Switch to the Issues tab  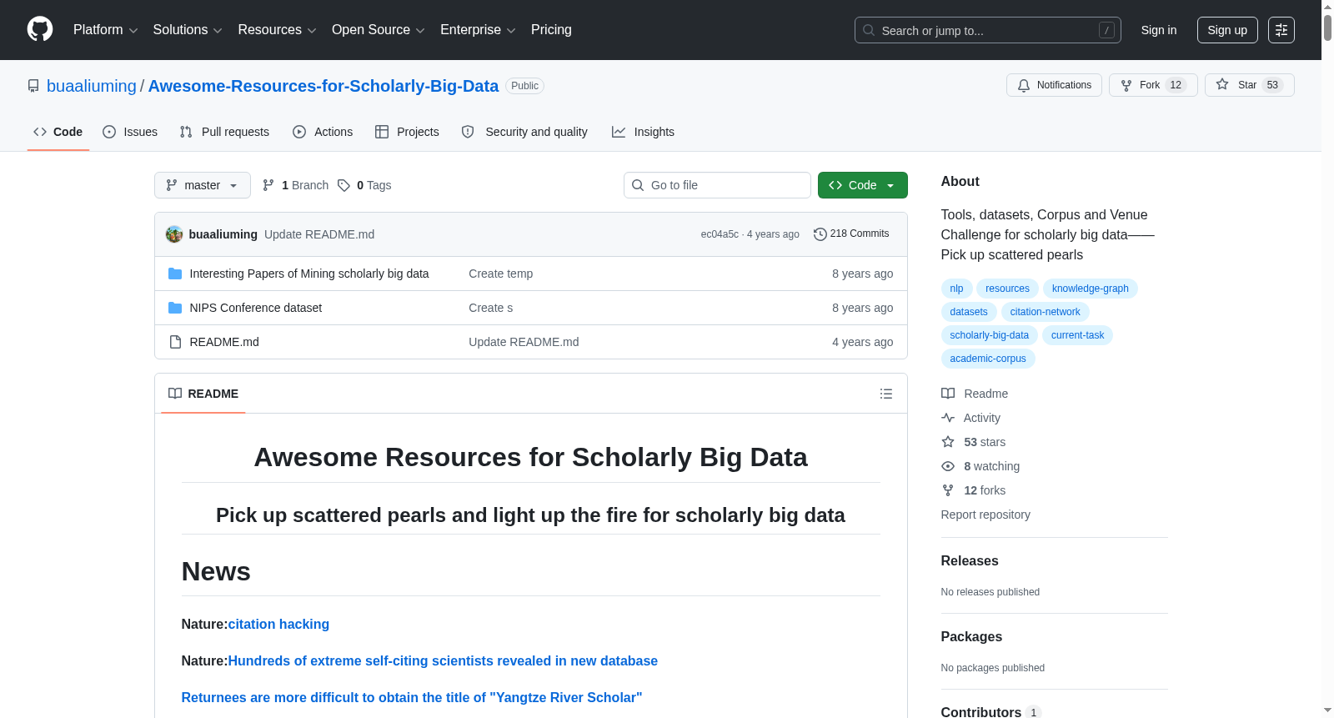[x=130, y=132]
